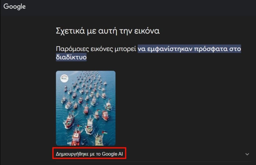Click the large red ship in the image
Screen dimensions: 256x165
[x=76, y=138]
